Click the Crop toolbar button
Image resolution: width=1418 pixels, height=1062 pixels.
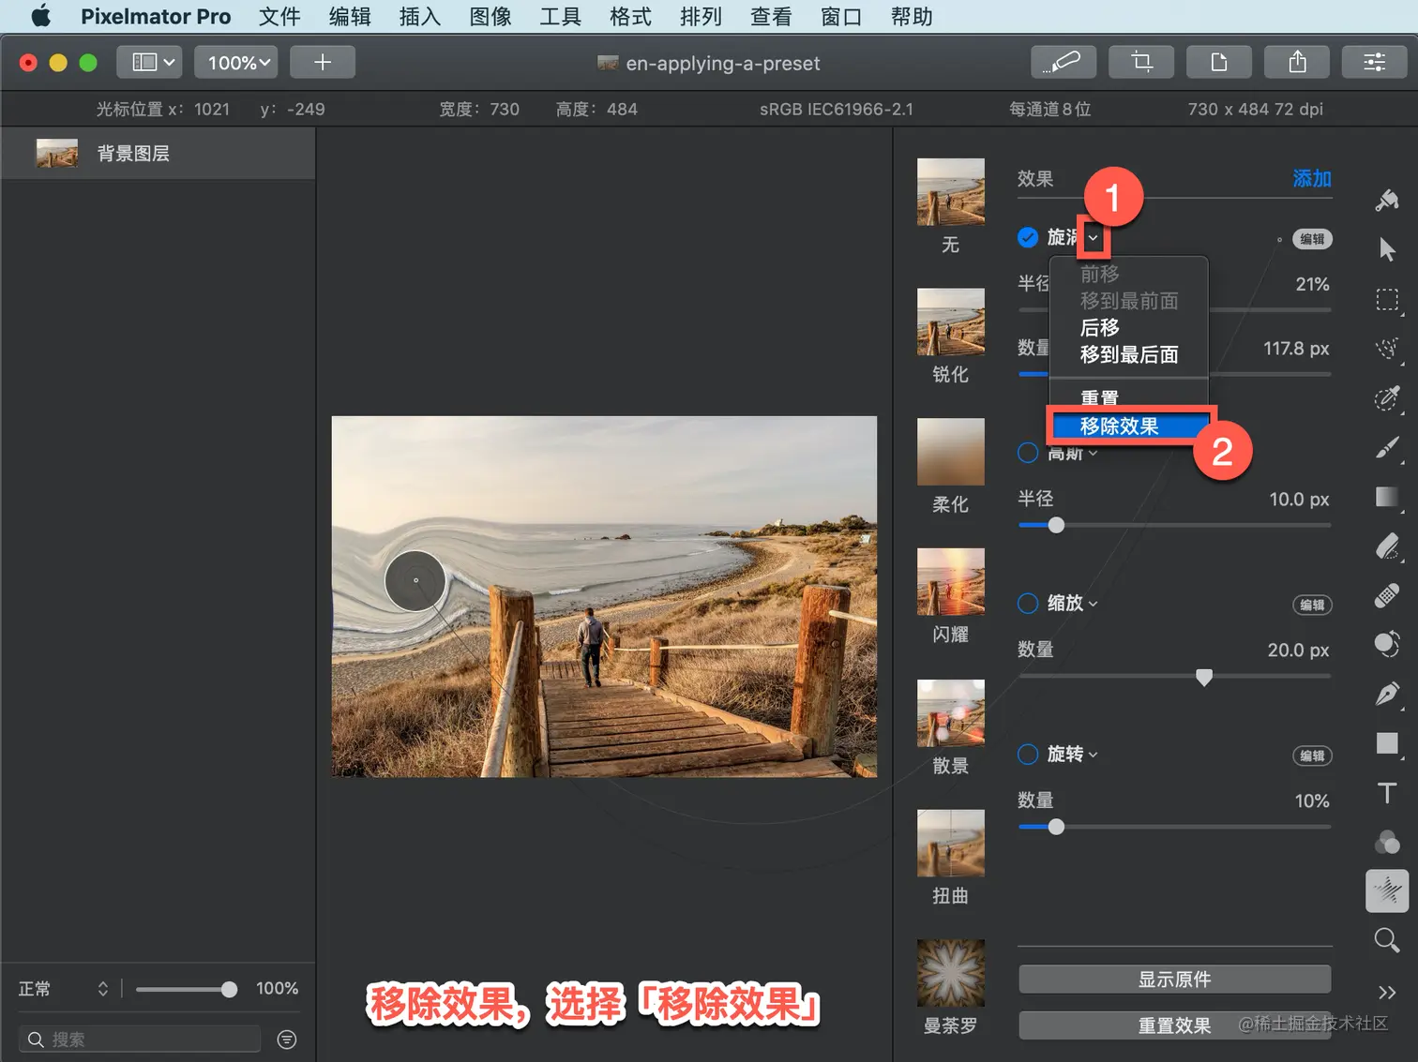[x=1141, y=62]
